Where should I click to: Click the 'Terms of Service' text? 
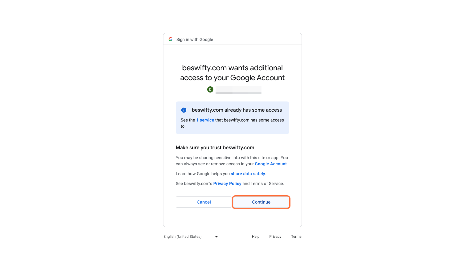267,184
